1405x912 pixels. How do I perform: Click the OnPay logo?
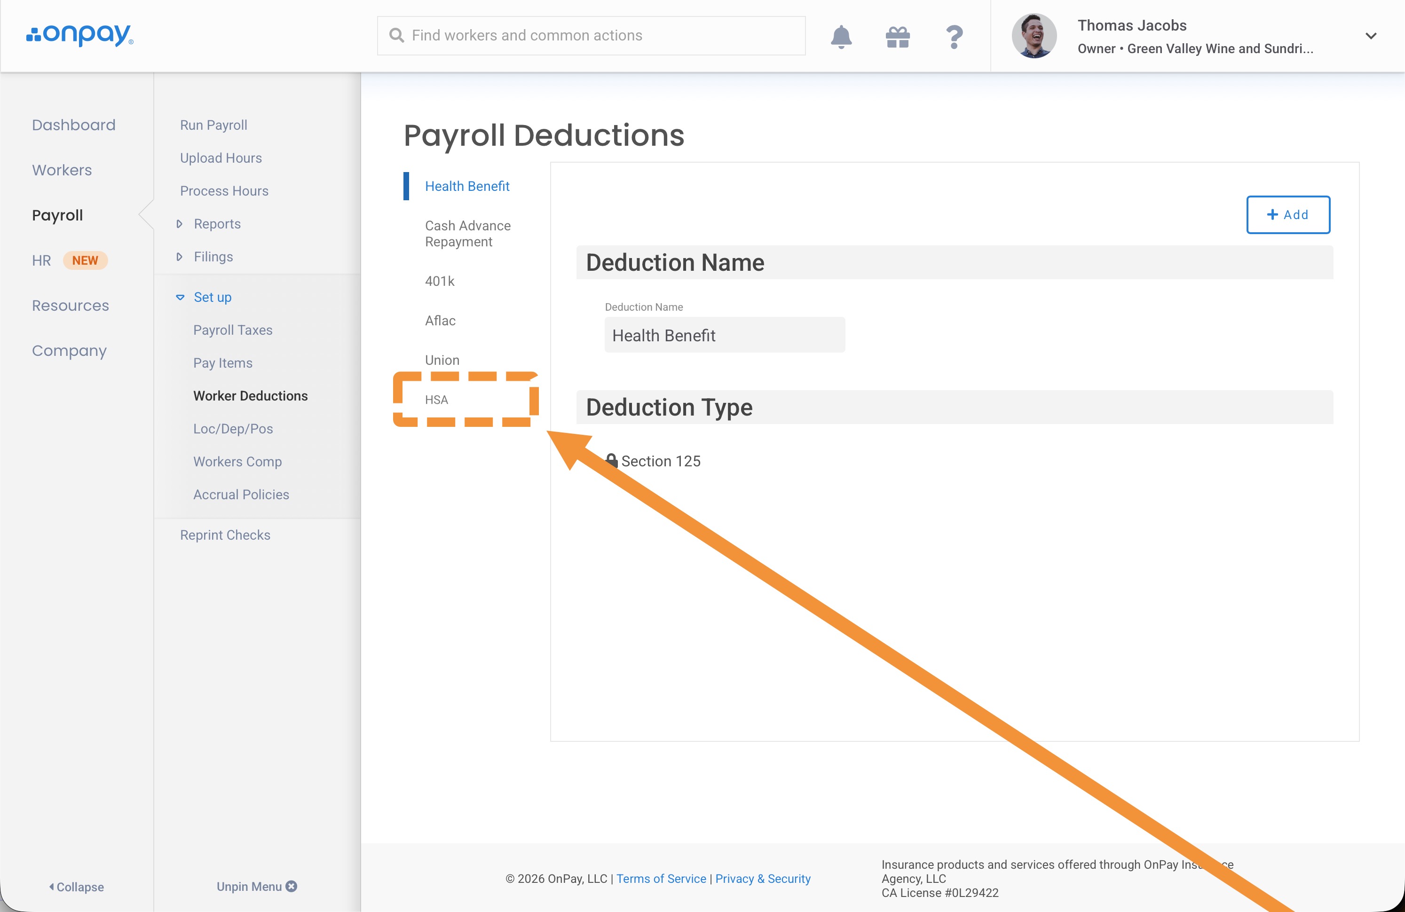click(80, 35)
